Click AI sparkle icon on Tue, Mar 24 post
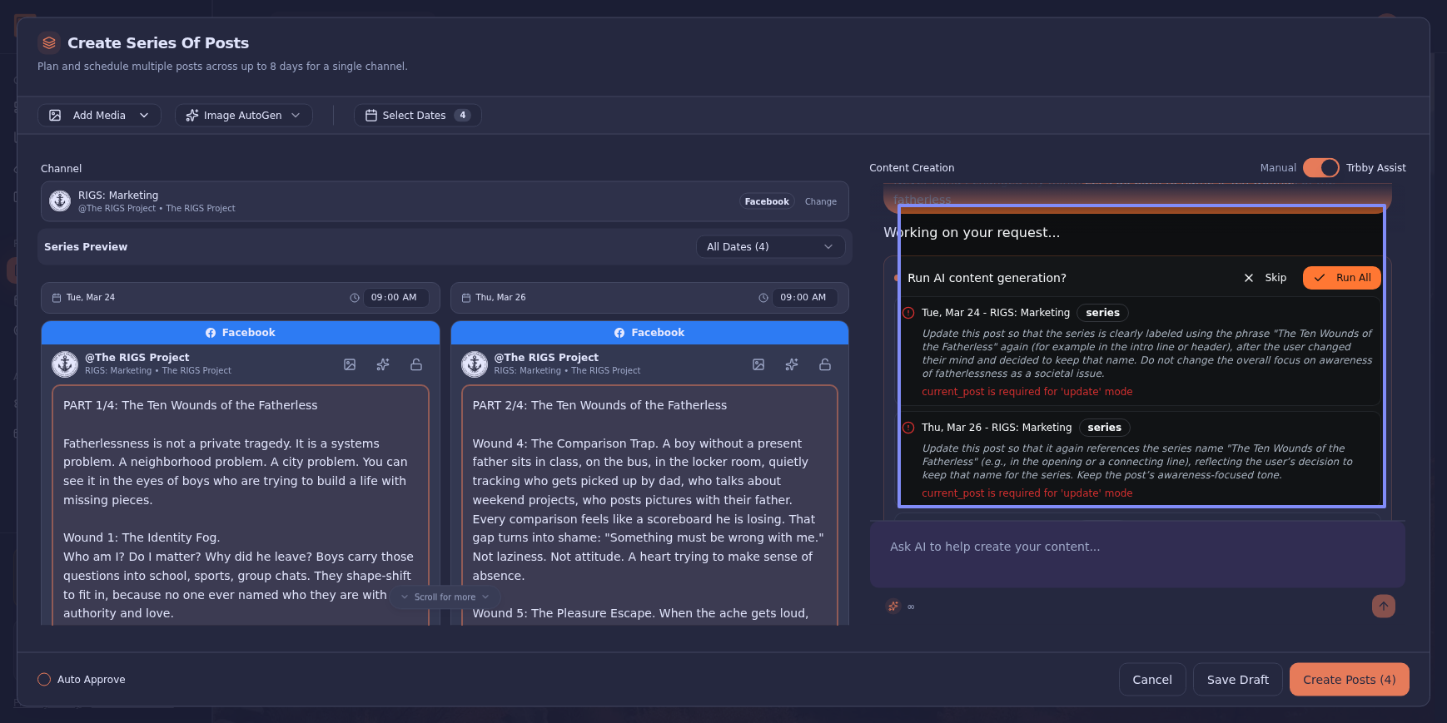Image resolution: width=1447 pixels, height=723 pixels. point(383,364)
